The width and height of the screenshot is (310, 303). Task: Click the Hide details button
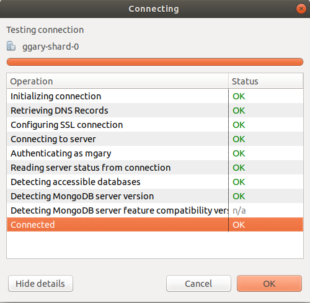point(40,284)
